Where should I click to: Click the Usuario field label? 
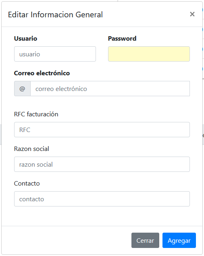tap(26, 39)
